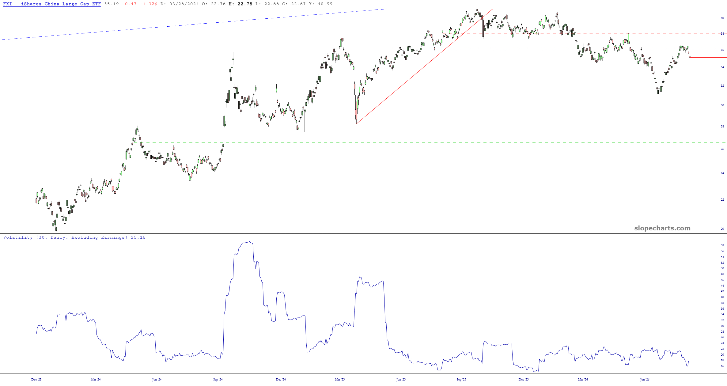Viewport: 727px width, 386px height.
Task: Click the 34 label on the price axis
Action: pyautogui.click(x=722, y=67)
